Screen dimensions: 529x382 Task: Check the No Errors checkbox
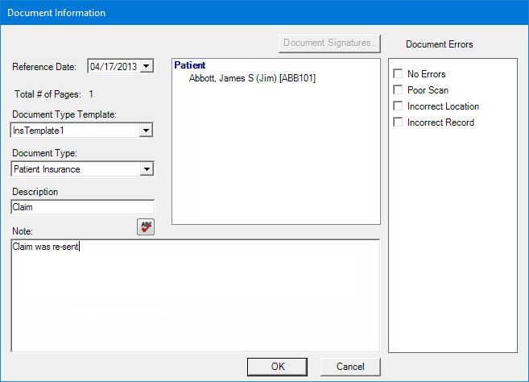click(x=398, y=73)
